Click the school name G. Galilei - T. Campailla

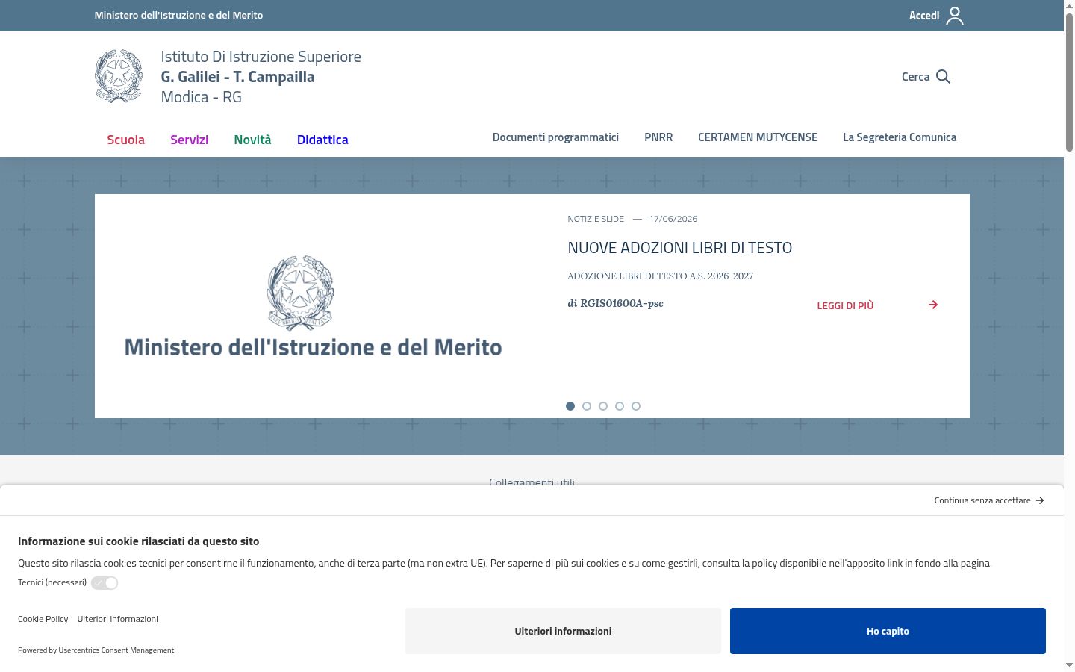point(237,77)
